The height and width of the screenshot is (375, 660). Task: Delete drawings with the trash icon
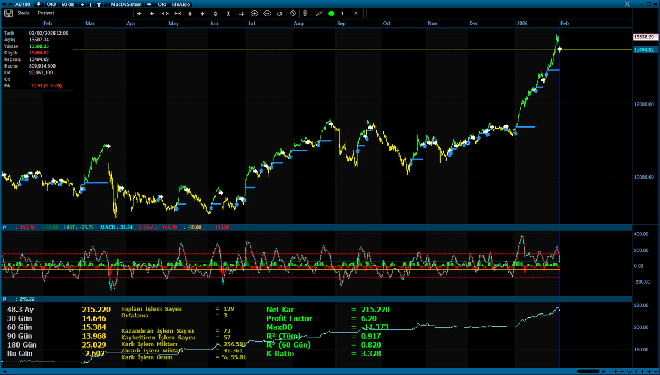[305, 13]
